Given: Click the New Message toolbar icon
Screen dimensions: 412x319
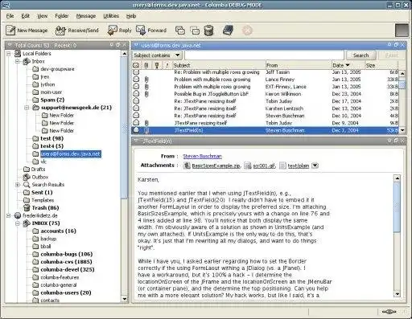Looking at the screenshot, I should coord(10,30).
